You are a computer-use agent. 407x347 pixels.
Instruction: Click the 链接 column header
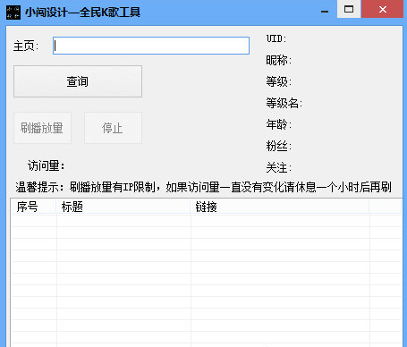tap(280, 207)
